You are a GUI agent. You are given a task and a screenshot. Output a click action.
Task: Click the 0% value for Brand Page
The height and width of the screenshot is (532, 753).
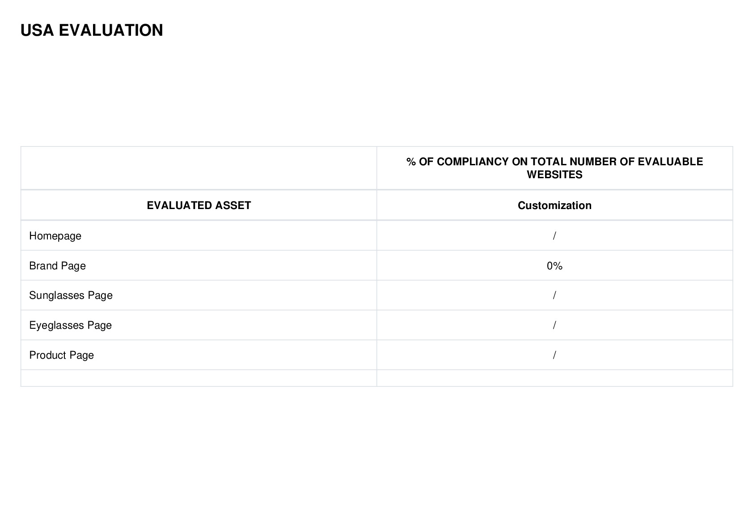coord(554,266)
